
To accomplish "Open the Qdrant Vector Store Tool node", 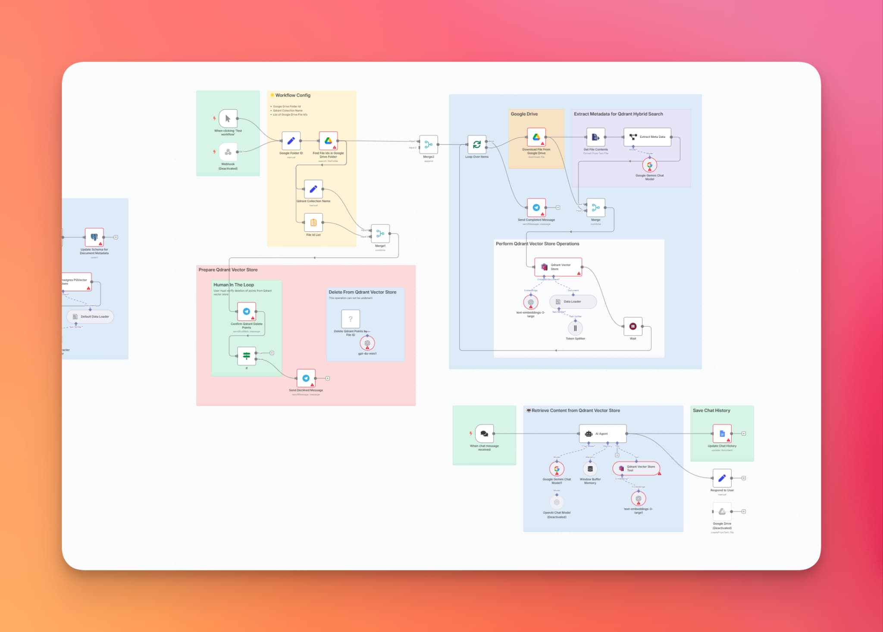I will (x=636, y=468).
